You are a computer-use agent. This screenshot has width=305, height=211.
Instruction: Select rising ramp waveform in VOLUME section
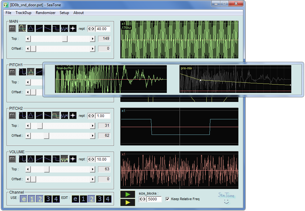click(x=39, y=159)
